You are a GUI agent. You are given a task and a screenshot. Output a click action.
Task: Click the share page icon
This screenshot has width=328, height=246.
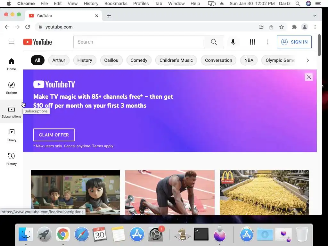tap(271, 27)
